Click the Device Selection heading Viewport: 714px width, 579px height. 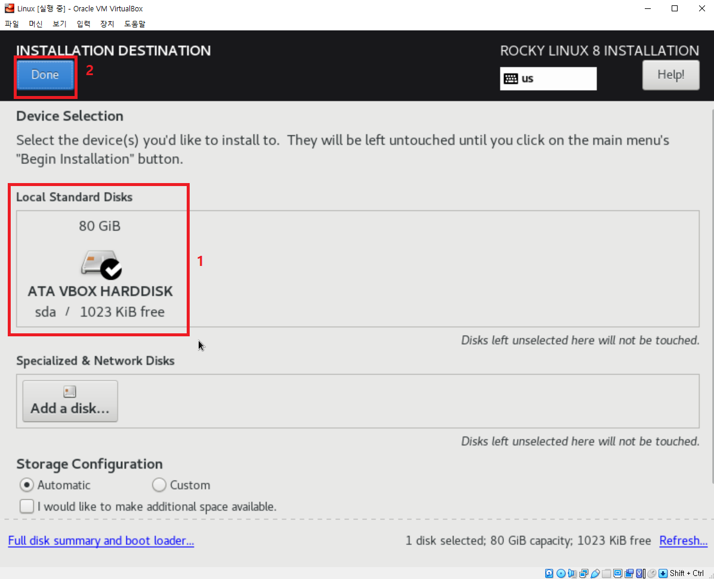click(70, 116)
